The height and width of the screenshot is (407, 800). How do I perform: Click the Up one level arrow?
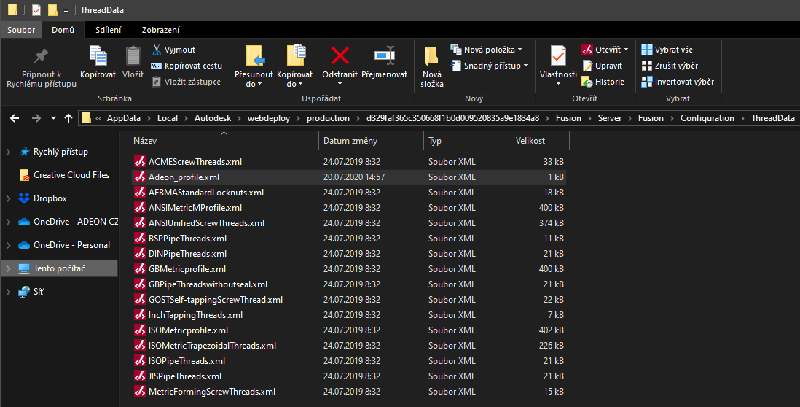coord(68,118)
